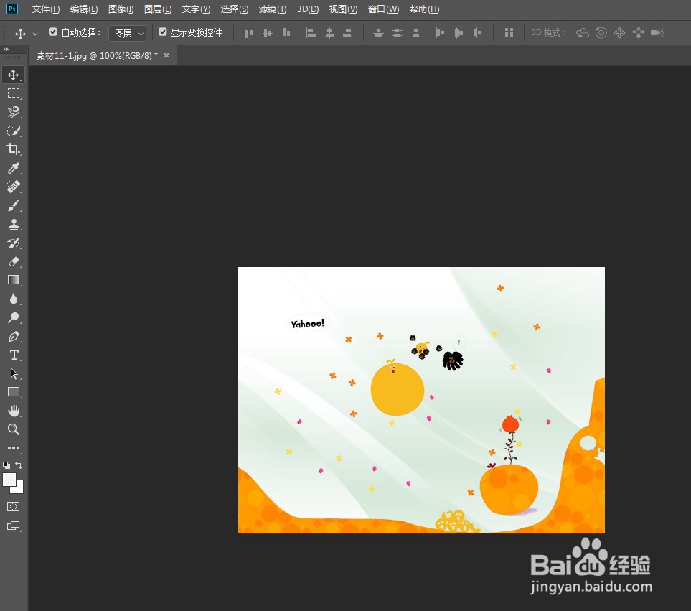Click Distribute Vertical Centers icon
This screenshot has height=611, width=691.
[397, 33]
